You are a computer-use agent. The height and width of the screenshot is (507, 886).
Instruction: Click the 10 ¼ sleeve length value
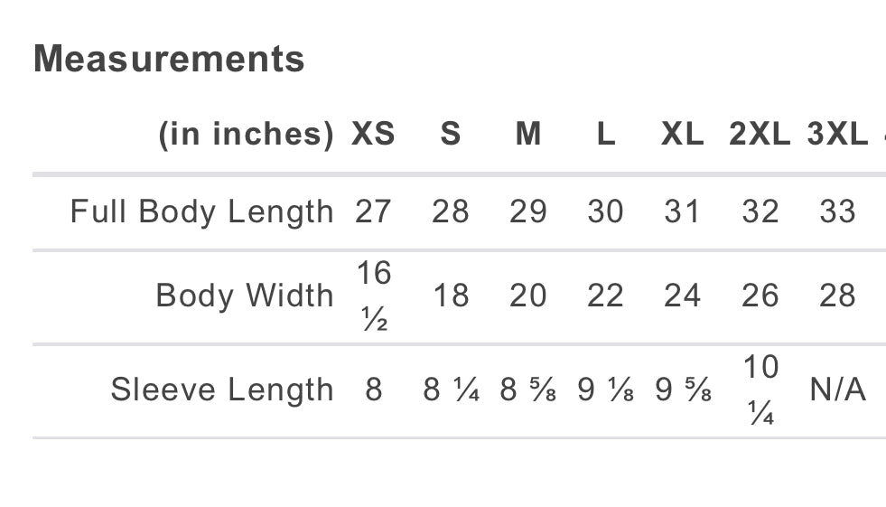click(760, 390)
